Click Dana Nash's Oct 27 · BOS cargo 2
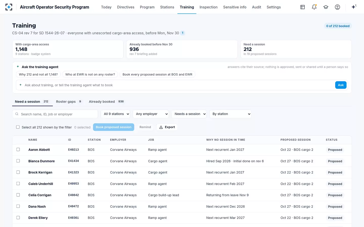 pyautogui.click(x=297, y=206)
